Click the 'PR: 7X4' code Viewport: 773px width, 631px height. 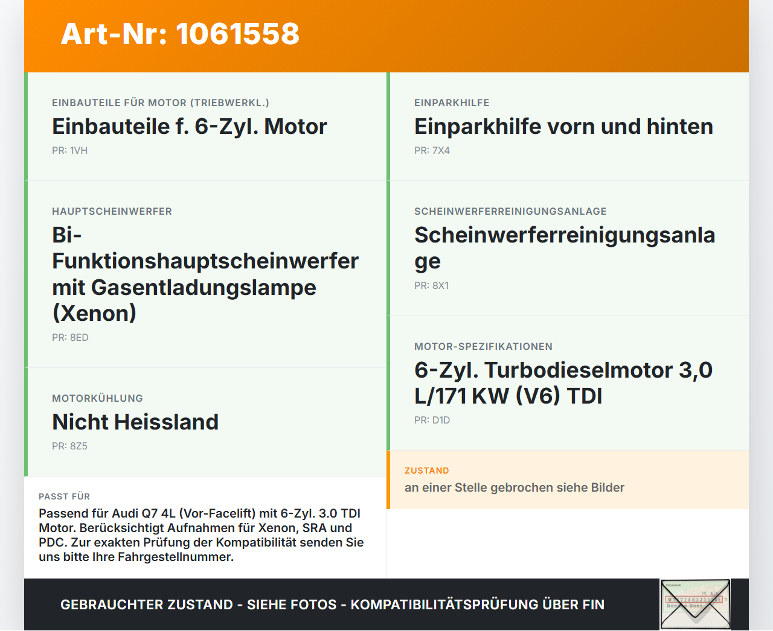click(x=432, y=150)
